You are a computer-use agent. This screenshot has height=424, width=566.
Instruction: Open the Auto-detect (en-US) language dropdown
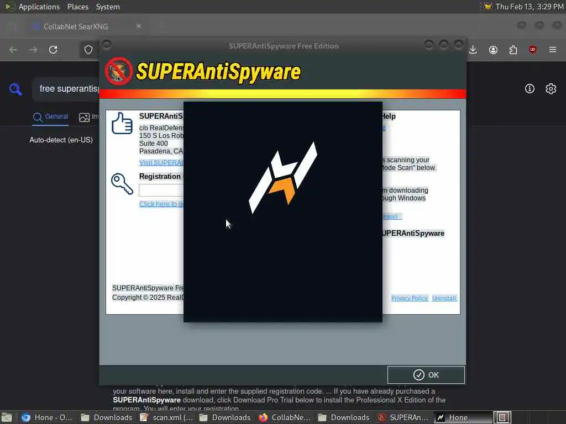pos(61,140)
